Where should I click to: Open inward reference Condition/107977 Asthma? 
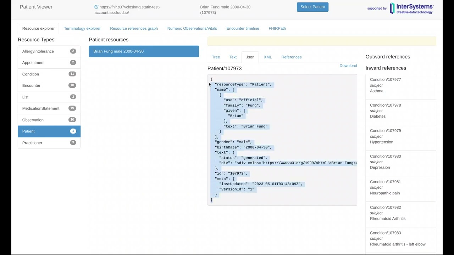[401, 86]
